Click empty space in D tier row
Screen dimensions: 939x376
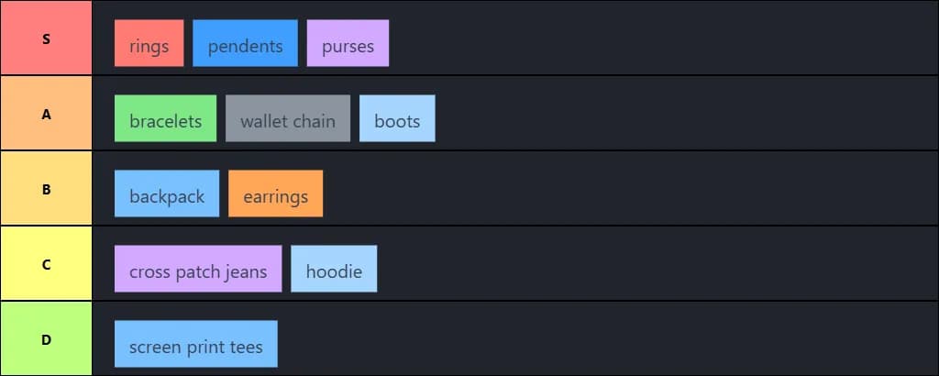pos(605,339)
